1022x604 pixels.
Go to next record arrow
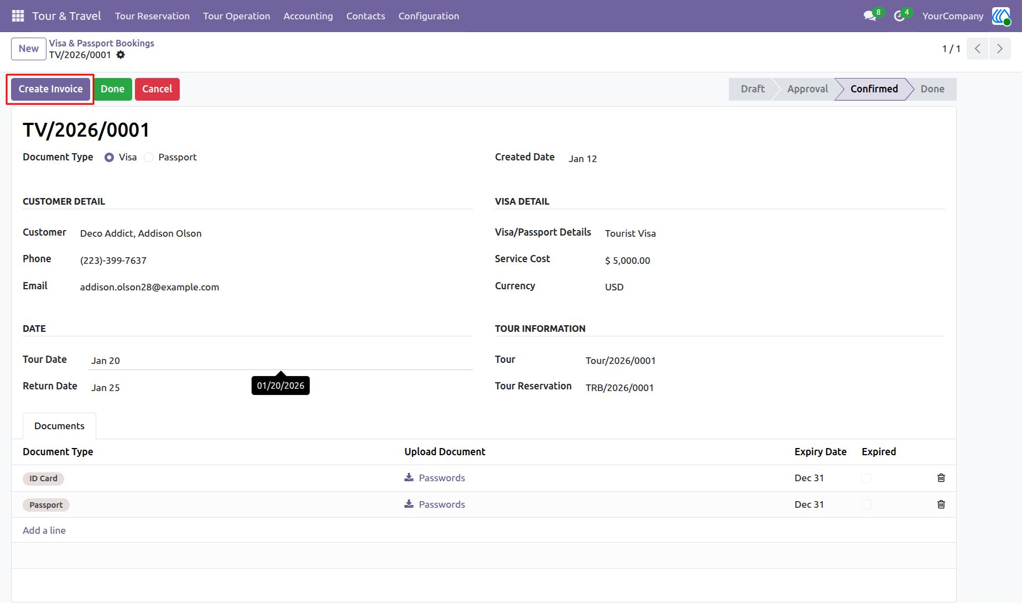tap(1000, 49)
